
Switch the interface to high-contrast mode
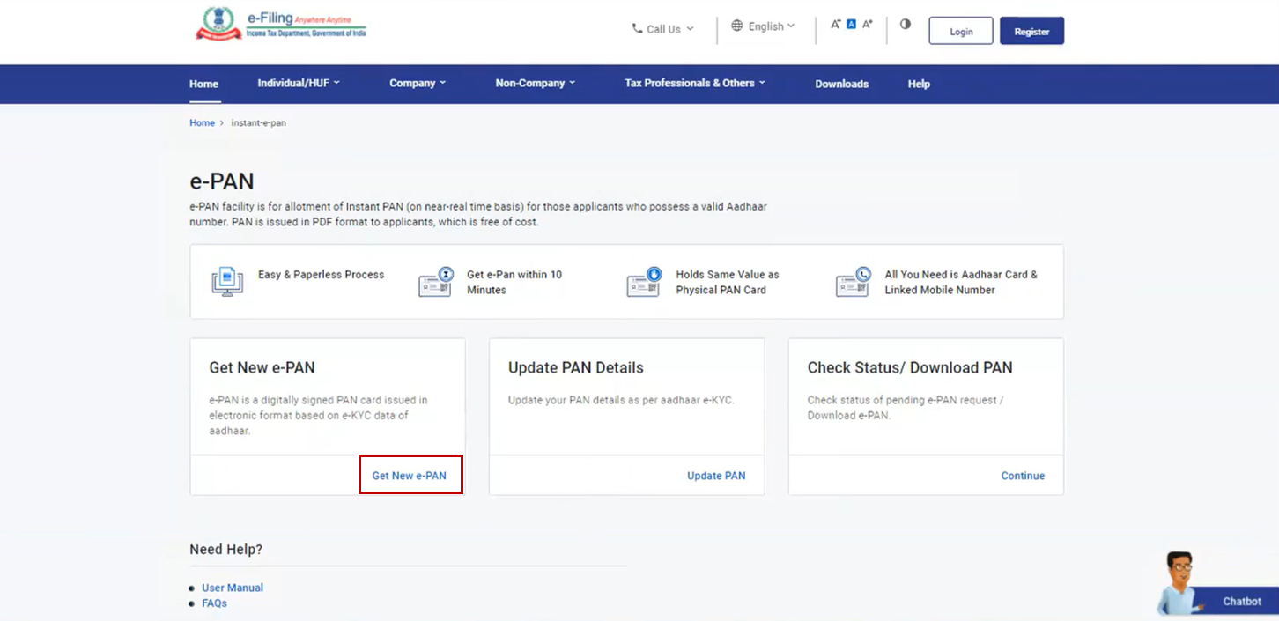[905, 24]
